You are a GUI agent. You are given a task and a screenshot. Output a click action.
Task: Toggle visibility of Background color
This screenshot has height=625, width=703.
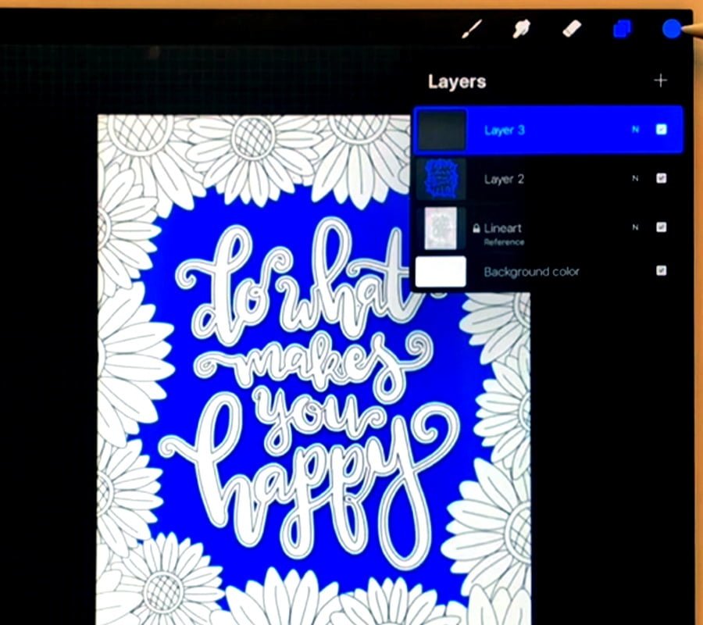(x=662, y=270)
